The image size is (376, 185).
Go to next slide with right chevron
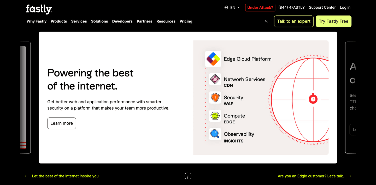coord(350,176)
